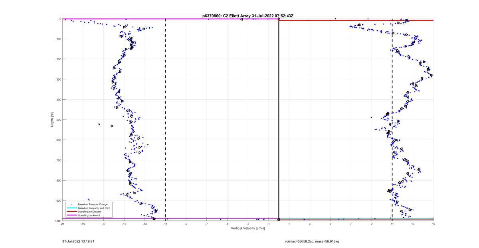Click y-axis tick label 300
The width and height of the screenshot is (479, 248).
pyautogui.click(x=58, y=79)
